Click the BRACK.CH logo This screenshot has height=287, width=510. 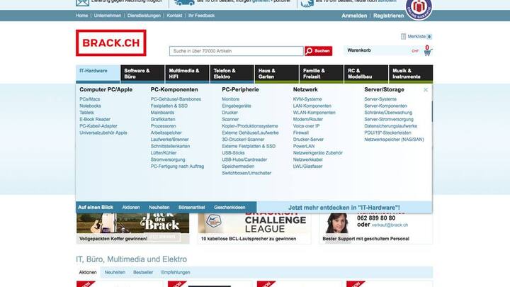point(111,43)
